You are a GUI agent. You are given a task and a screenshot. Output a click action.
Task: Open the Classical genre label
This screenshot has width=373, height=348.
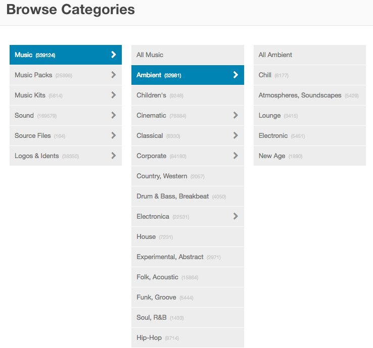[x=150, y=136]
